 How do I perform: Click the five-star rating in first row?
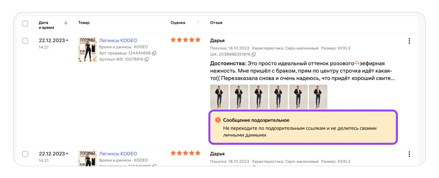click(185, 40)
